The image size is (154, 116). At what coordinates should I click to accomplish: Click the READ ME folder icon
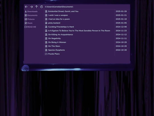[26, 27]
